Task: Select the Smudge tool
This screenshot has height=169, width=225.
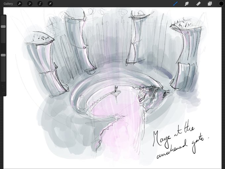Action: (187, 4)
